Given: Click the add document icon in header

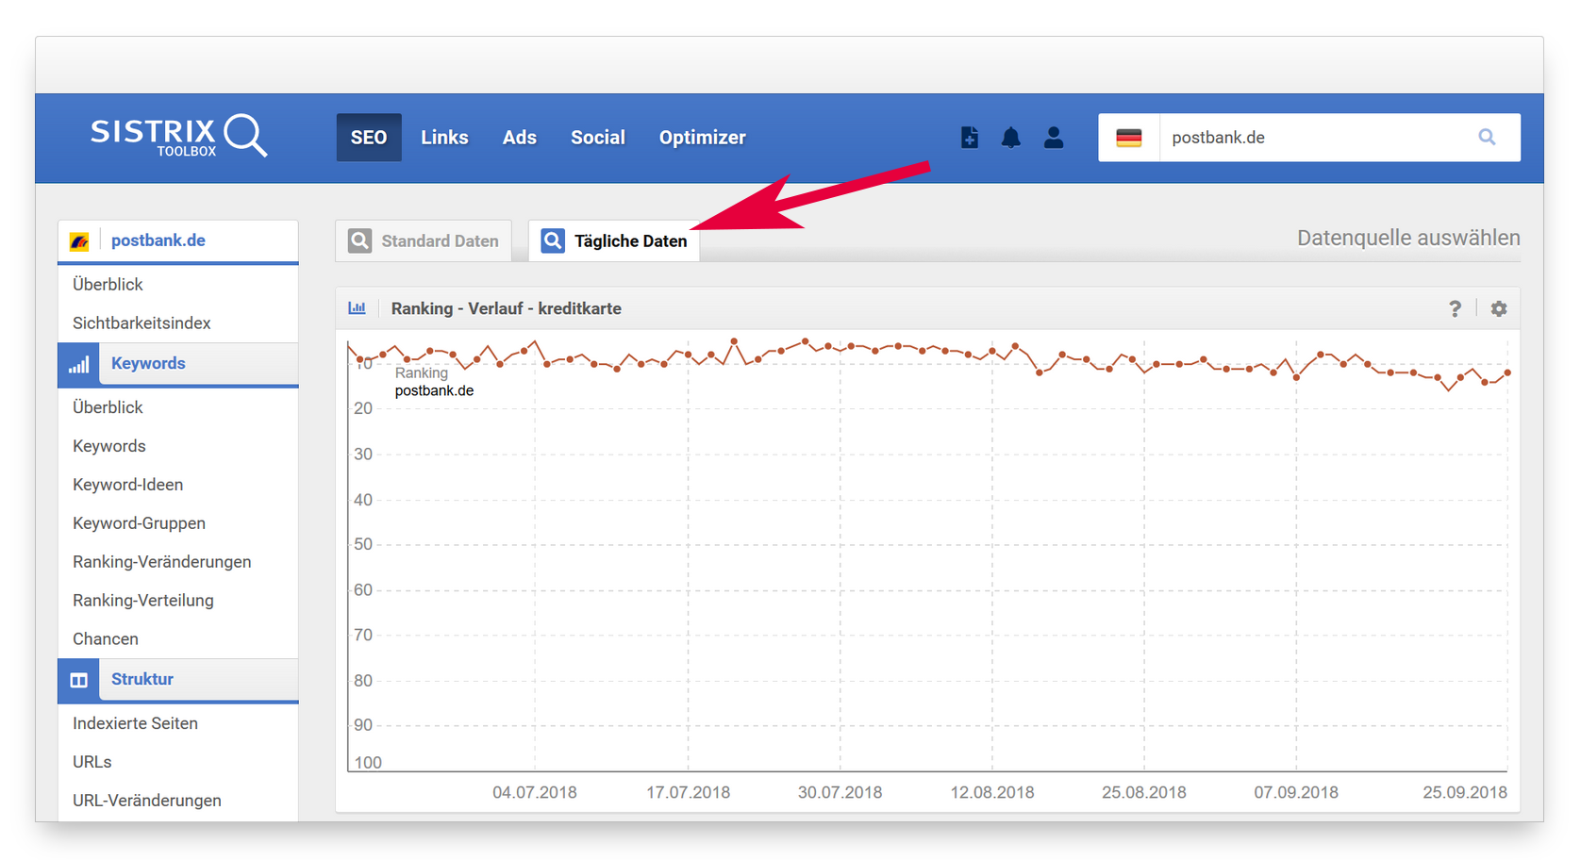Looking at the screenshot, I should click(969, 138).
